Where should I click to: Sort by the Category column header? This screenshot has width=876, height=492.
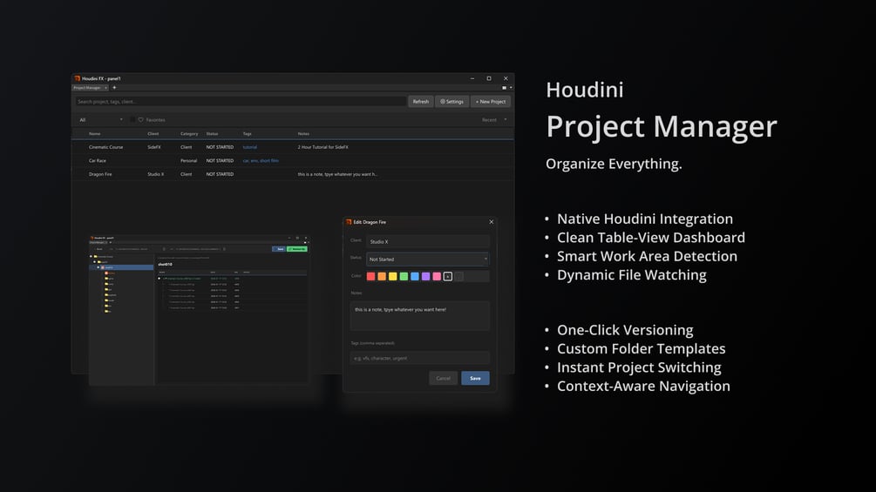(189, 134)
